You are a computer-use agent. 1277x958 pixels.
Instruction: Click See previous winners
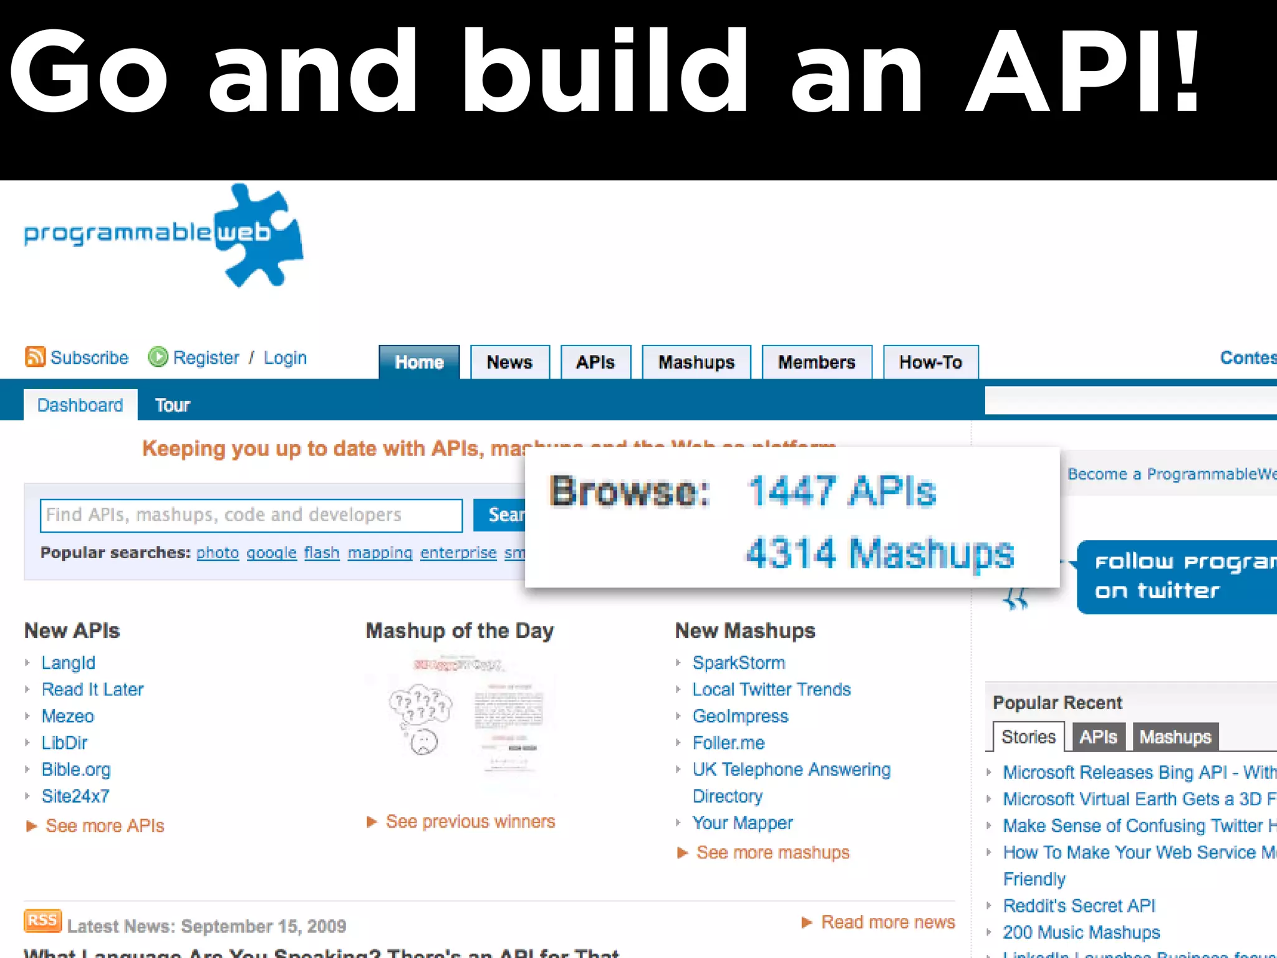click(x=470, y=821)
